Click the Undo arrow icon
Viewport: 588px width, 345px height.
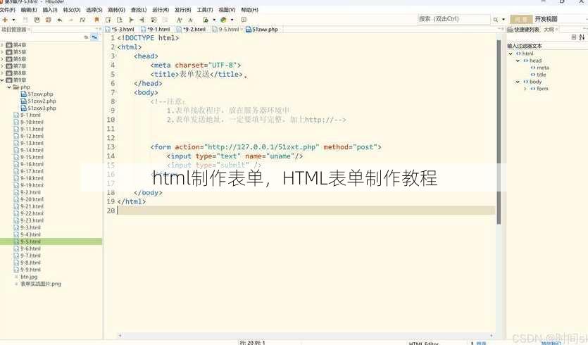coord(60,20)
